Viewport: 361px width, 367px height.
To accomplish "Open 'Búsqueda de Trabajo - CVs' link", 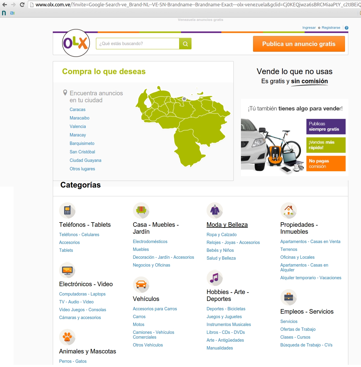I will [x=306, y=345].
